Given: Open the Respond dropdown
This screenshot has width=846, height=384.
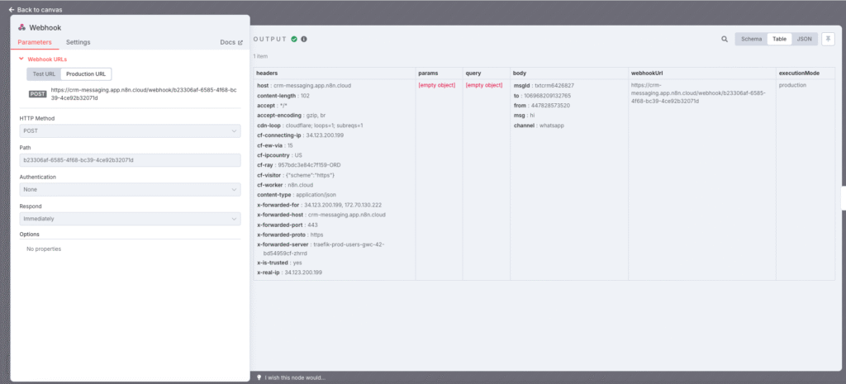Looking at the screenshot, I should tap(130, 219).
